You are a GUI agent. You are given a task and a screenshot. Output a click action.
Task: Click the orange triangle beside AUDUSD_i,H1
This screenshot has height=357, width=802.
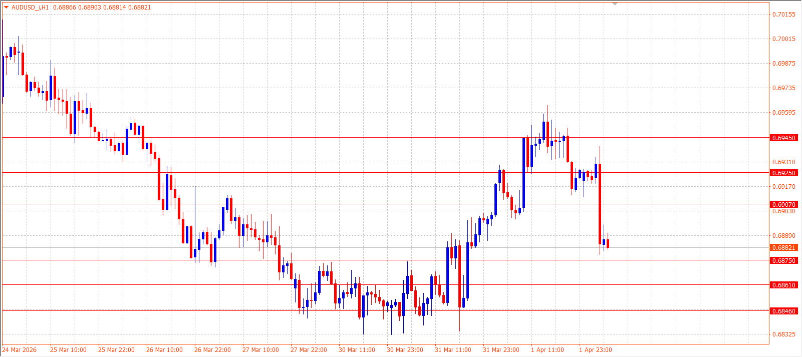coord(7,8)
